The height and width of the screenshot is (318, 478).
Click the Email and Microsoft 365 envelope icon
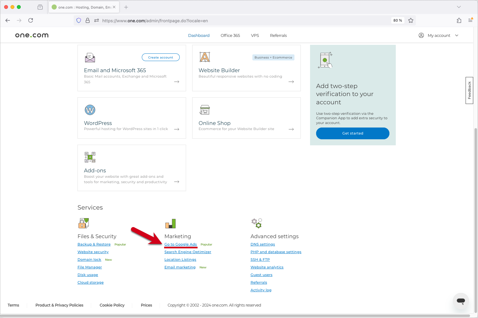coord(90,58)
